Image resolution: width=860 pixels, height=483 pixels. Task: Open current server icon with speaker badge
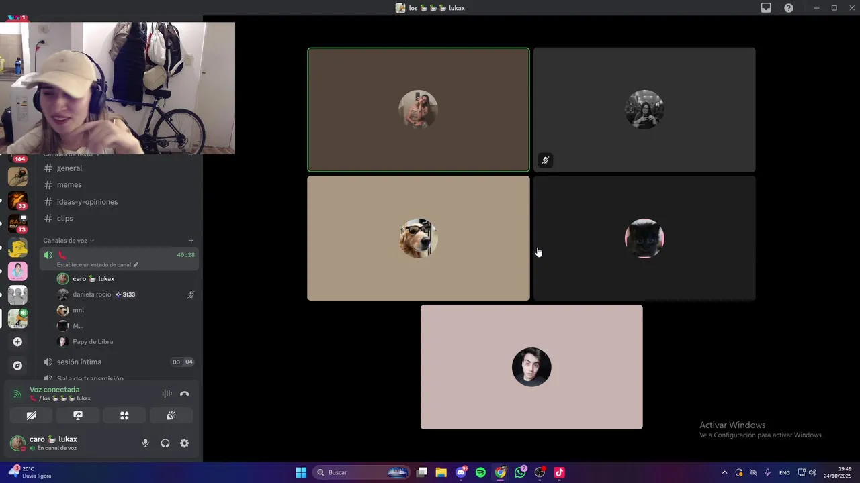pos(17,318)
